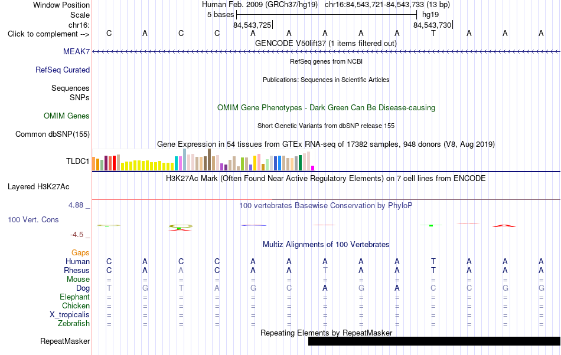Click the red PhyloP conservation peak
Viewport: 561px width, 355px height.
tap(504, 226)
